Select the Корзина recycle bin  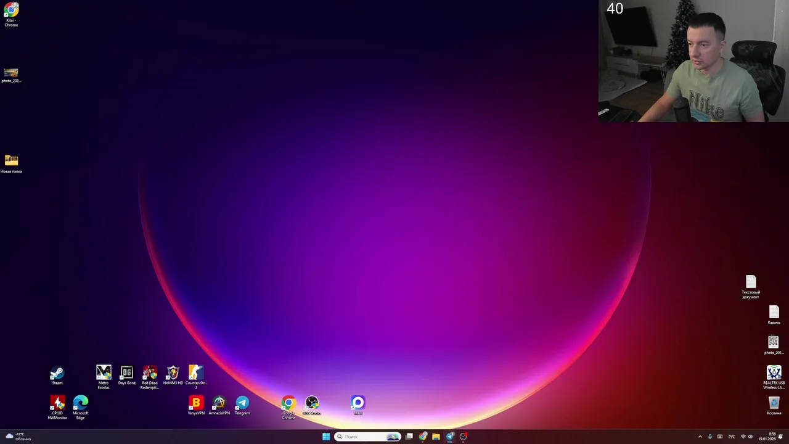pos(774,406)
